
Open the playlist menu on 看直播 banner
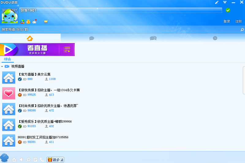[x=67, y=50]
